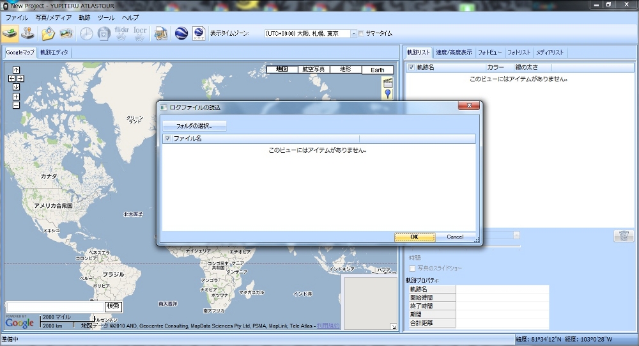The width and height of the screenshot is (639, 346).
Task: Click the KMZ export icon
Action: click(x=199, y=33)
